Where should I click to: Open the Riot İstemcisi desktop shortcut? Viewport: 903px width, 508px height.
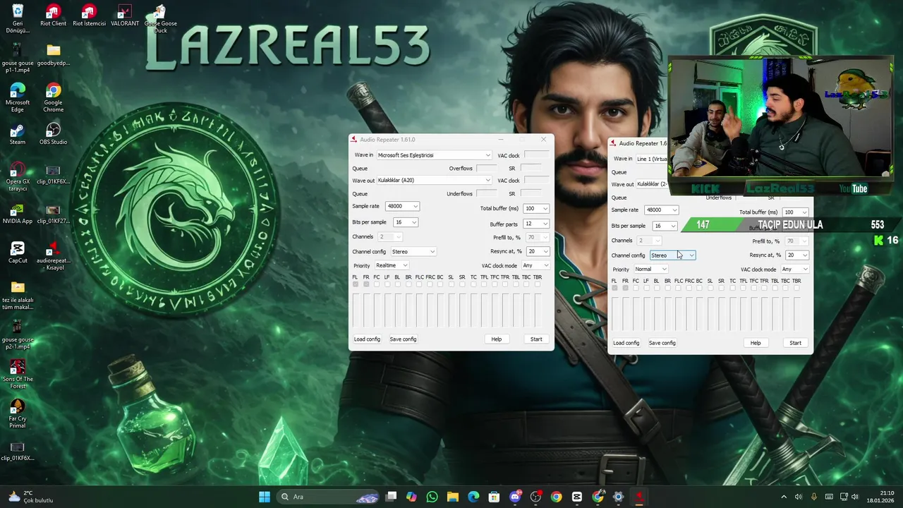[x=89, y=15]
